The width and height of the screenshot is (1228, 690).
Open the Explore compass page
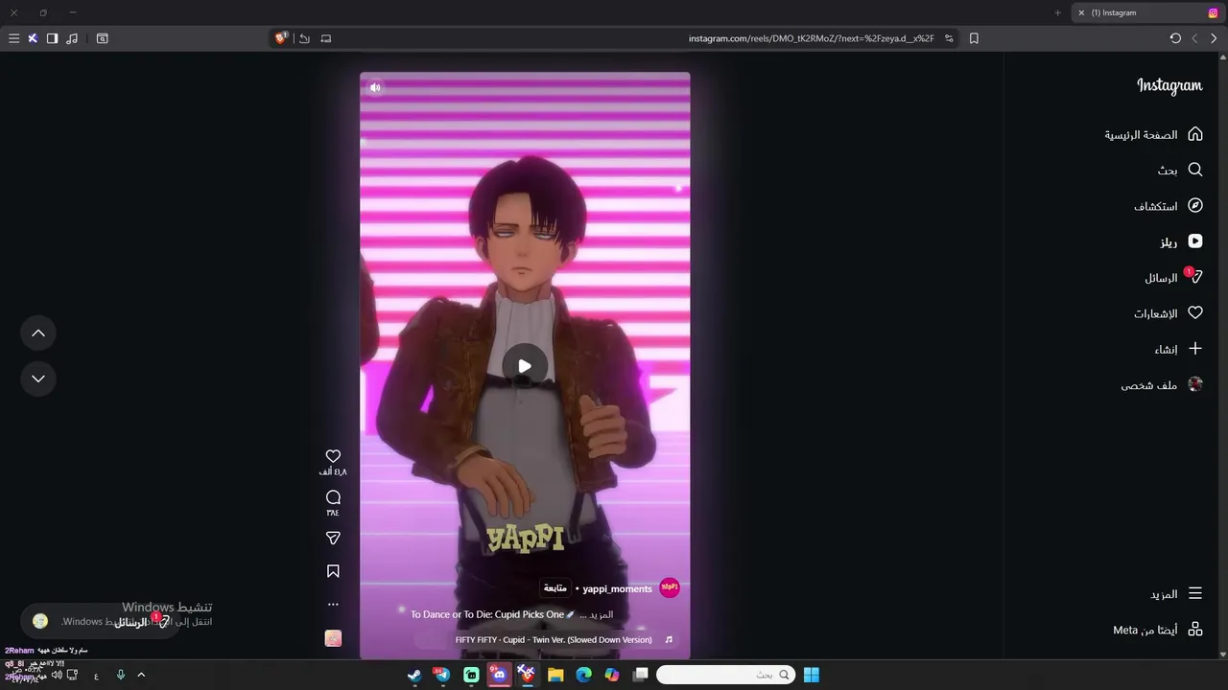1168,206
